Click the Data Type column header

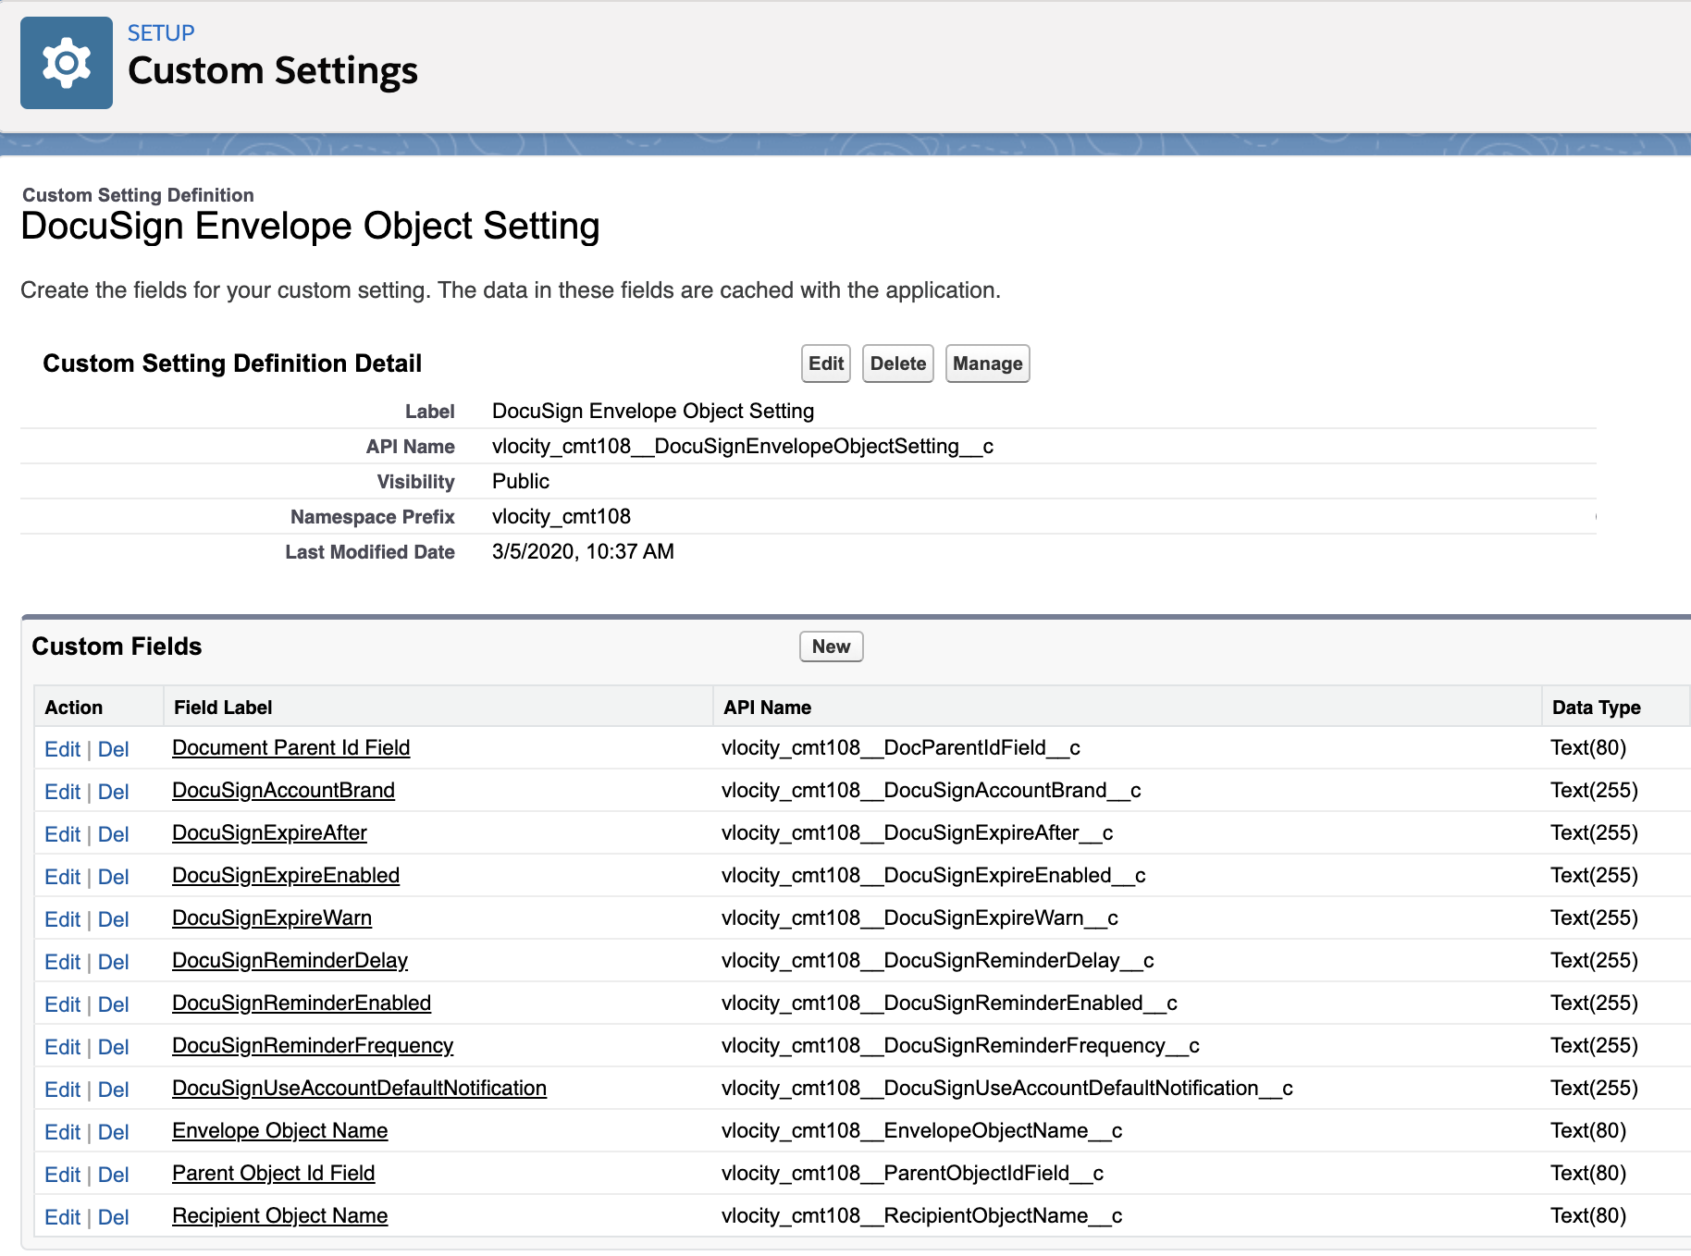tap(1596, 708)
